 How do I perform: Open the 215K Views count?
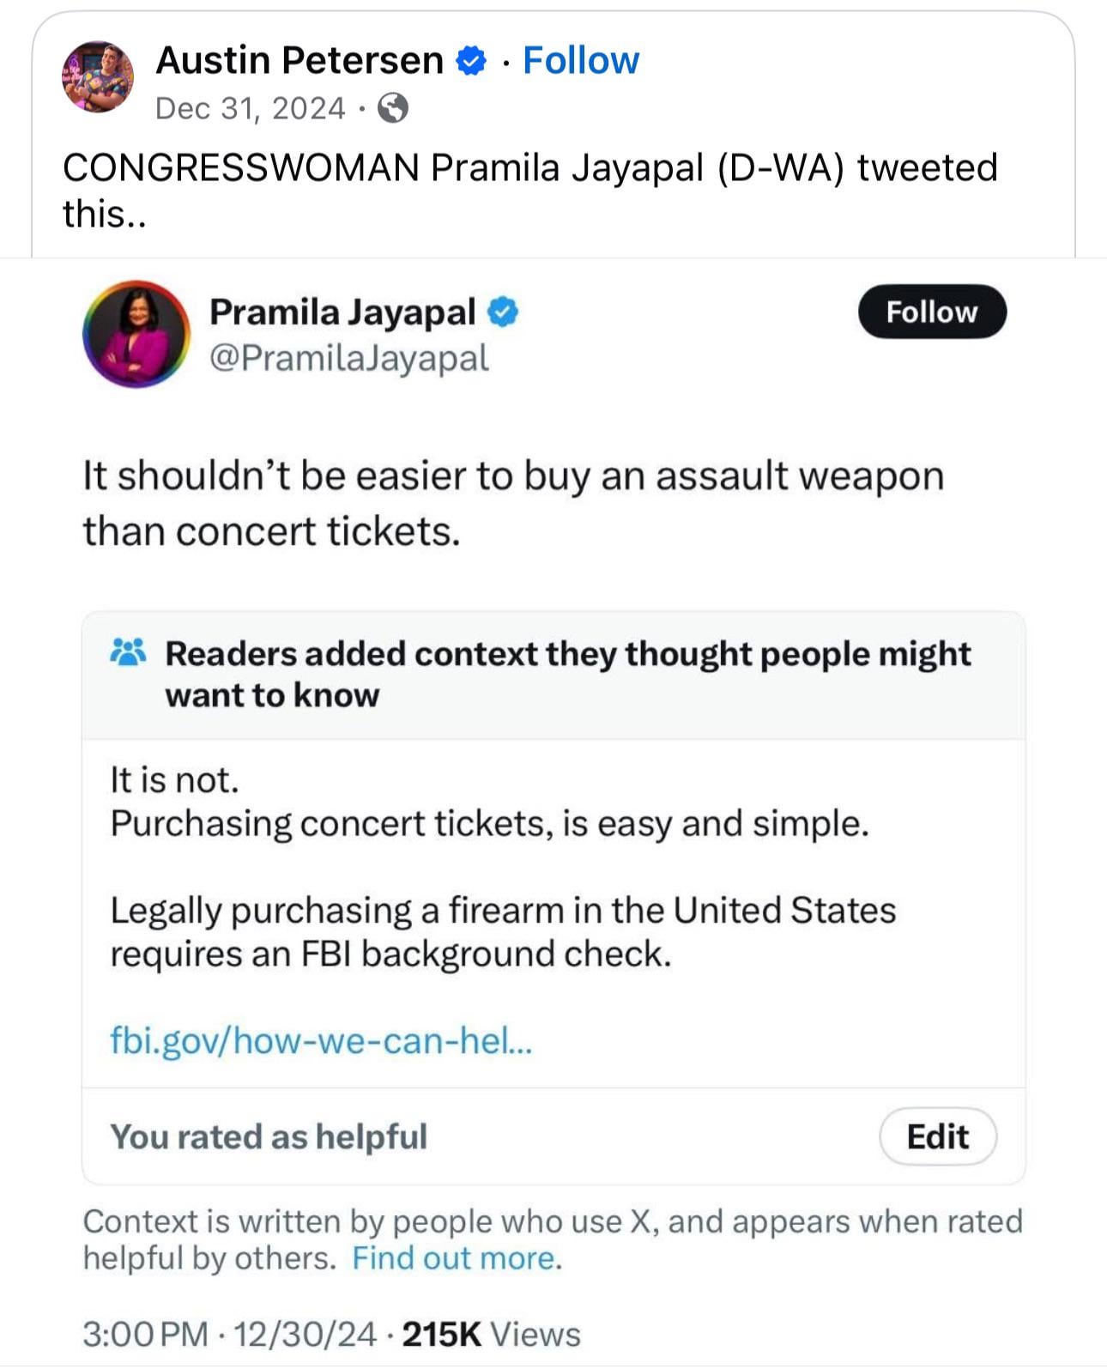(492, 1335)
